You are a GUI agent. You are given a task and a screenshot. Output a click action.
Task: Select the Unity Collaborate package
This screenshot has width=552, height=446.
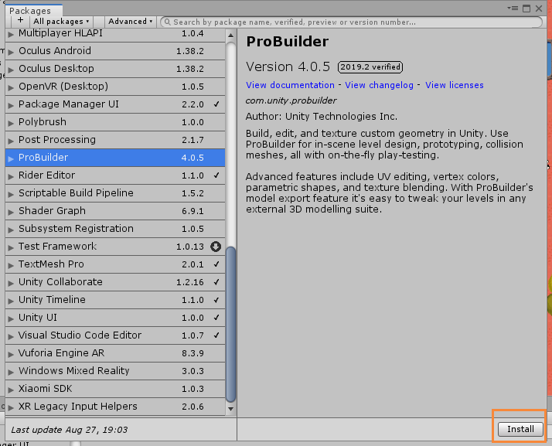tap(115, 282)
